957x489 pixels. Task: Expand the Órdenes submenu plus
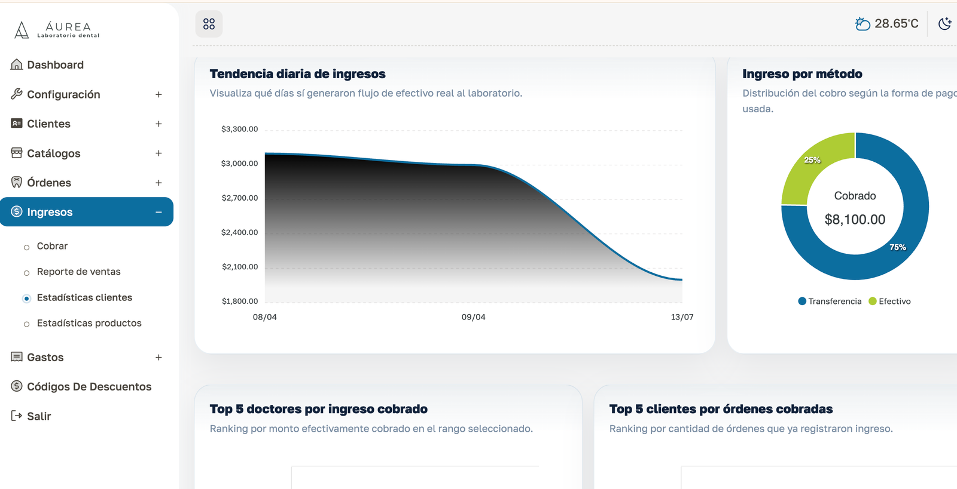(159, 183)
